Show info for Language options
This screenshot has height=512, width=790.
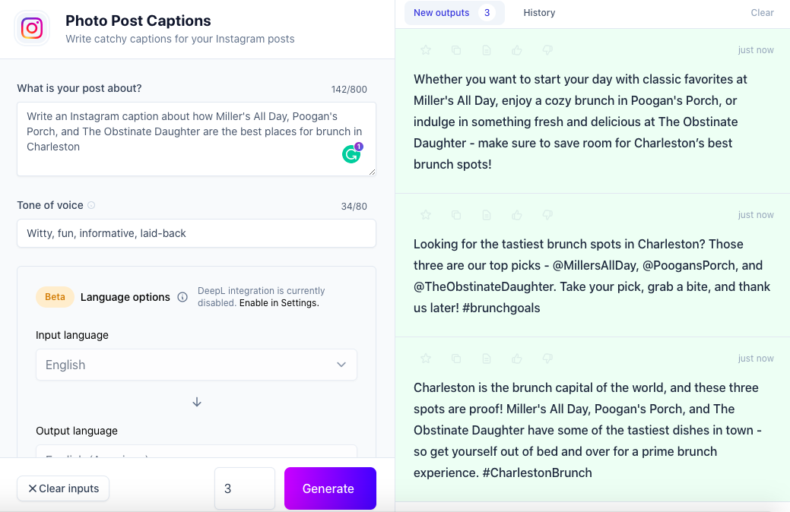(x=182, y=298)
